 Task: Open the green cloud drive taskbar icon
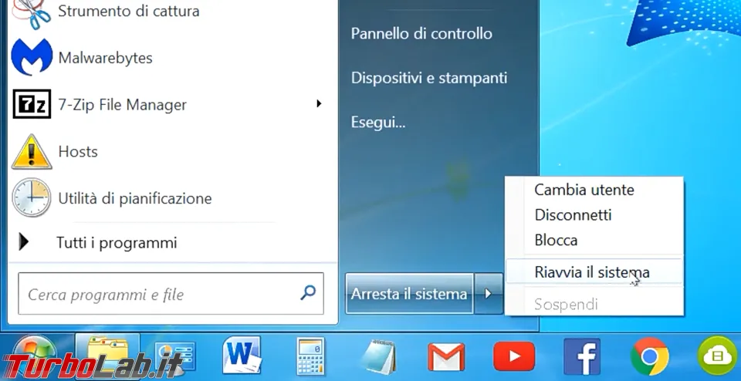tap(719, 356)
